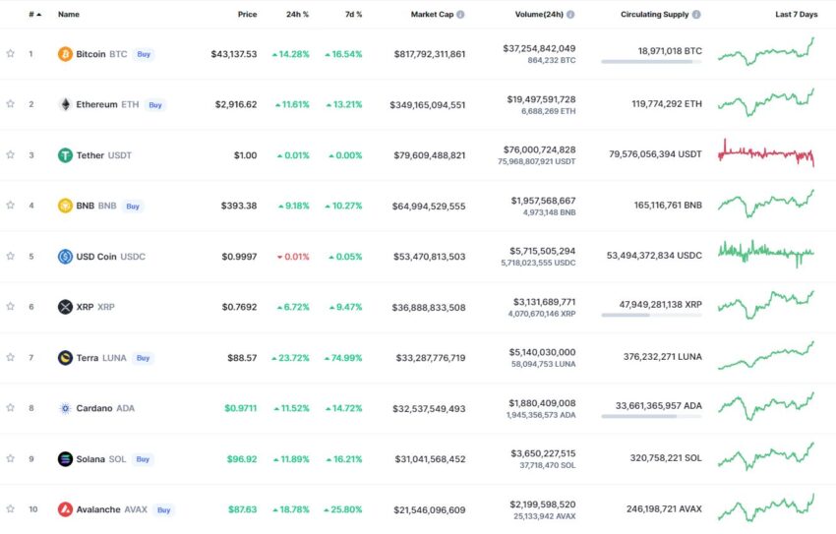Click Ethereum price $2,916.62

click(236, 104)
